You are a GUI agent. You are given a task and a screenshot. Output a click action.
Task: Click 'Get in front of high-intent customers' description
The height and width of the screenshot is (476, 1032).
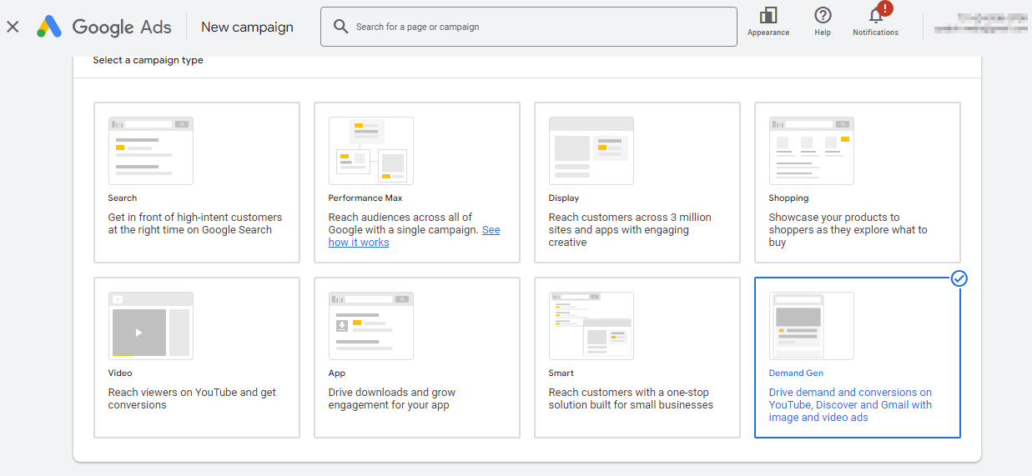[x=195, y=223]
